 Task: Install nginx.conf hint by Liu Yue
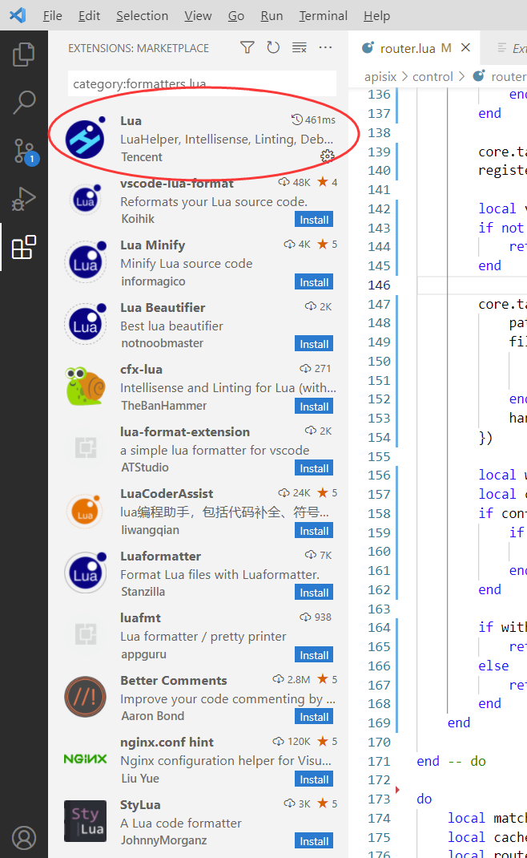(x=314, y=779)
